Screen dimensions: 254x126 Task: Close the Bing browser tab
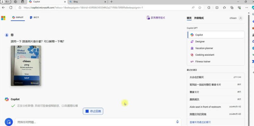[x=105, y=2]
